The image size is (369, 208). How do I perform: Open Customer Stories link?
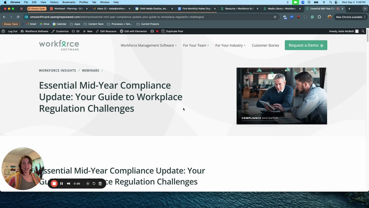pyautogui.click(x=266, y=45)
